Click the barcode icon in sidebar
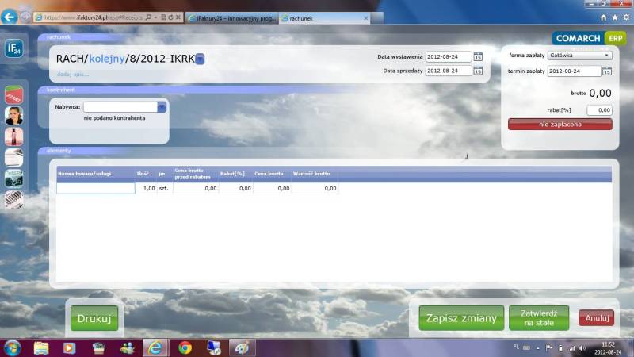Viewport: 634px width, 357px height. coord(13,199)
